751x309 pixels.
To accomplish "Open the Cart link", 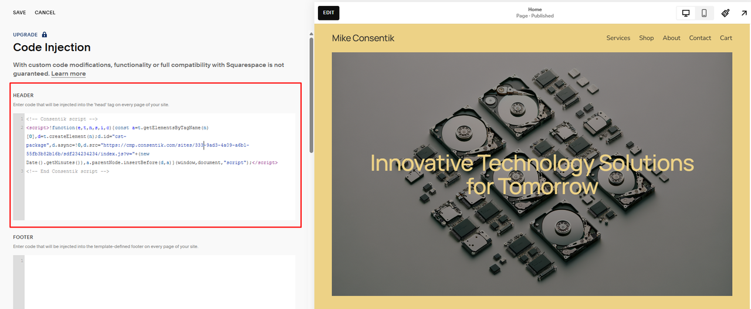I will pos(726,38).
